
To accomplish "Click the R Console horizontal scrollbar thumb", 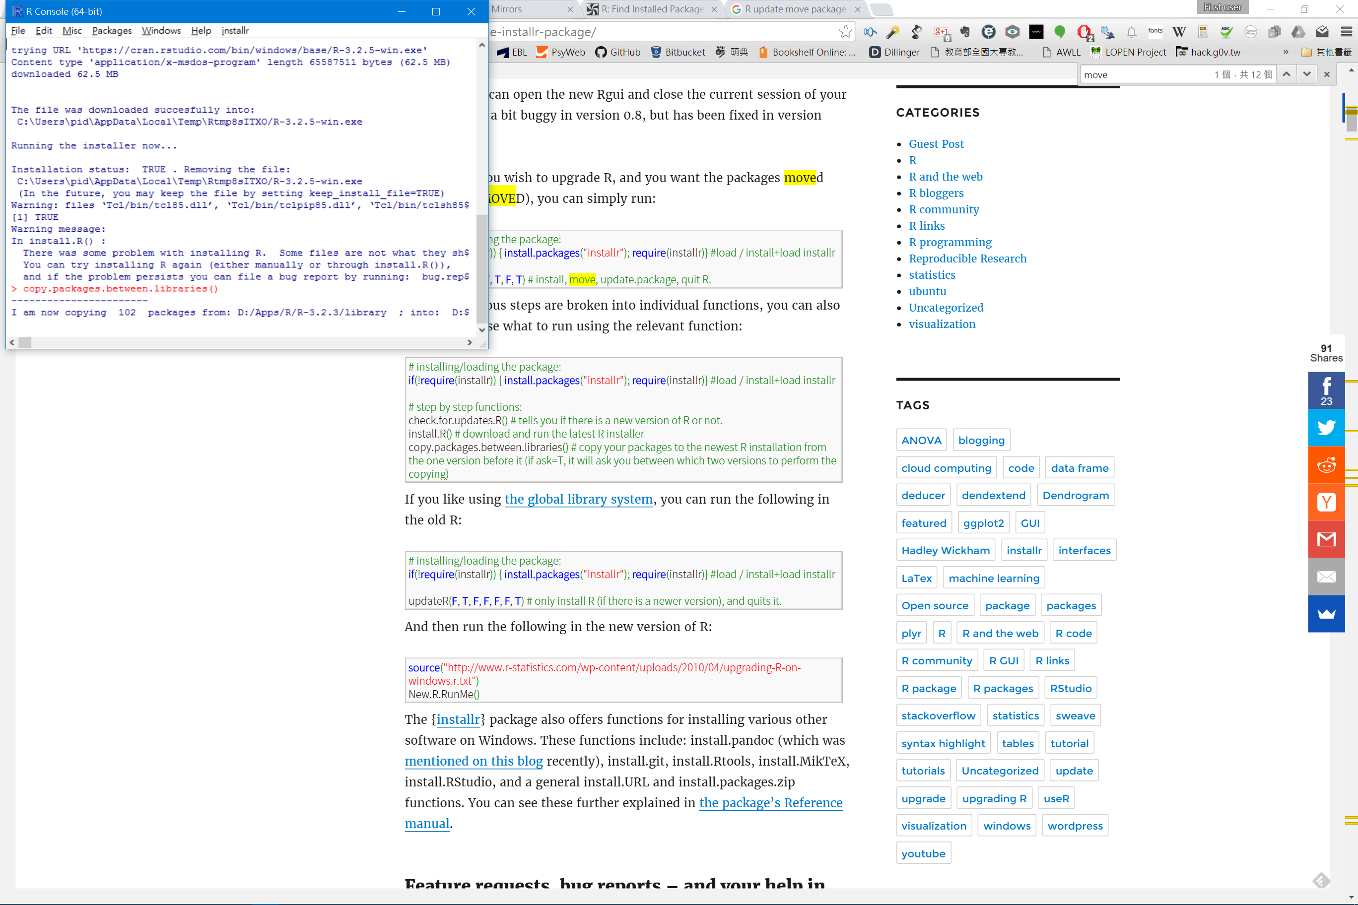I will pos(25,342).
